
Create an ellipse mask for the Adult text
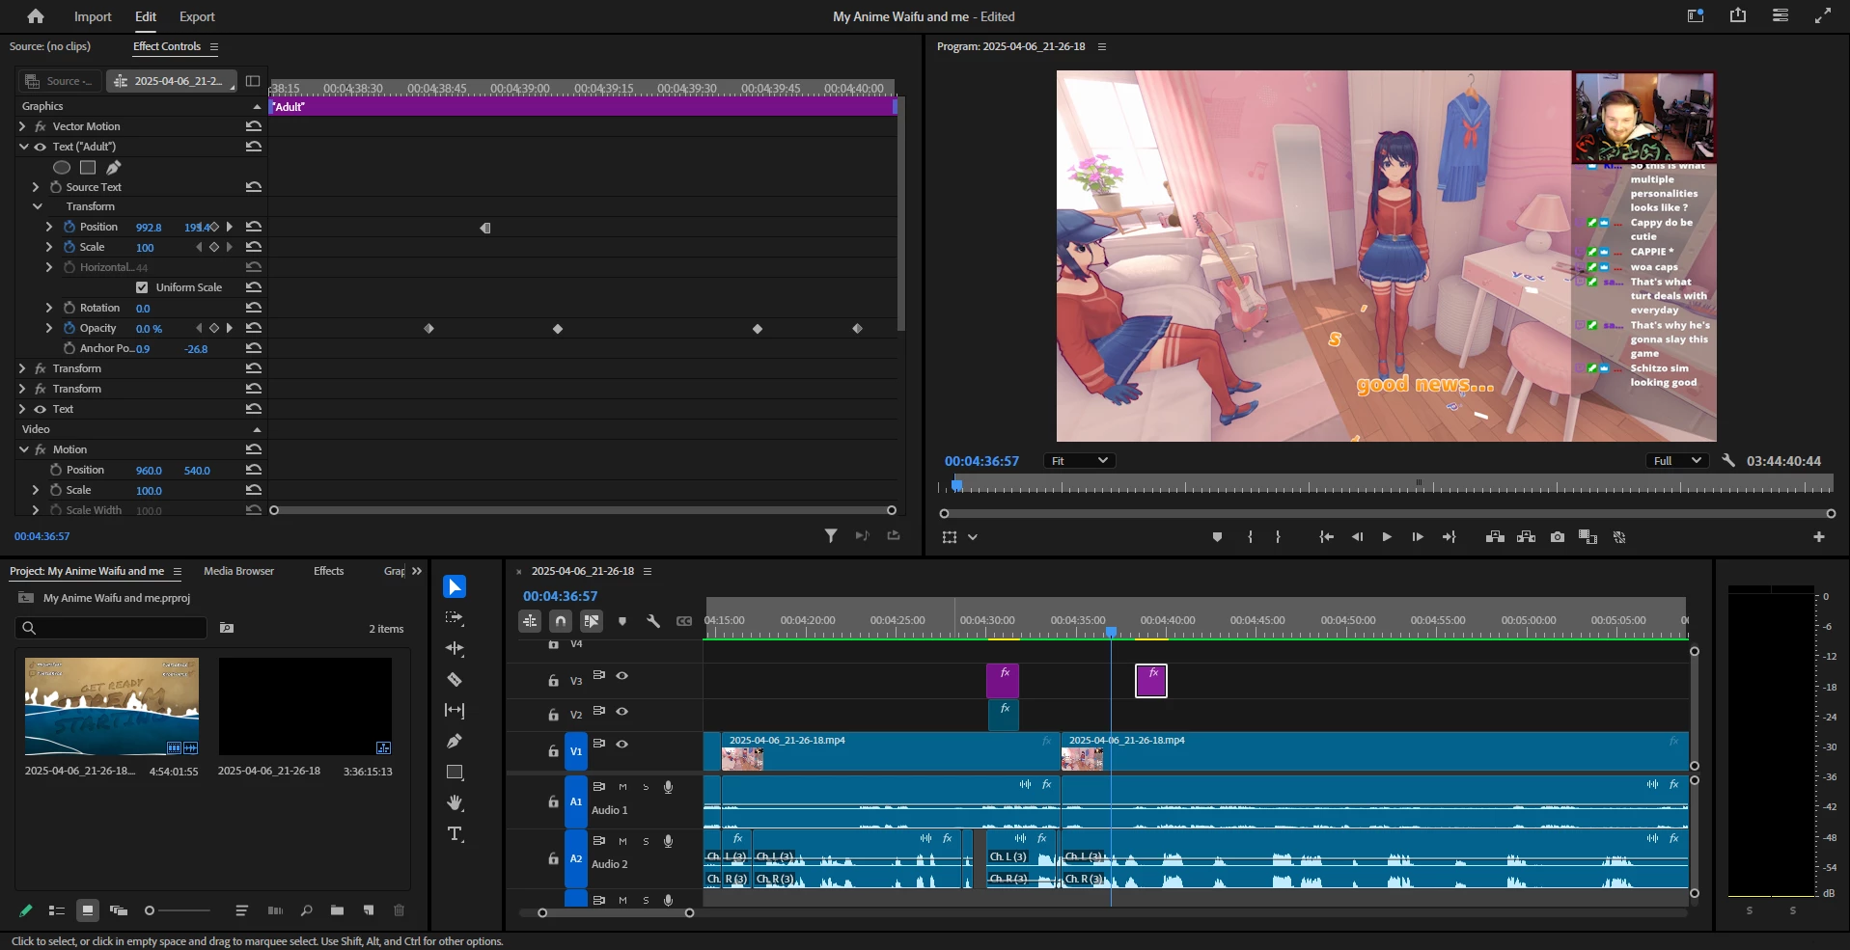click(62, 167)
